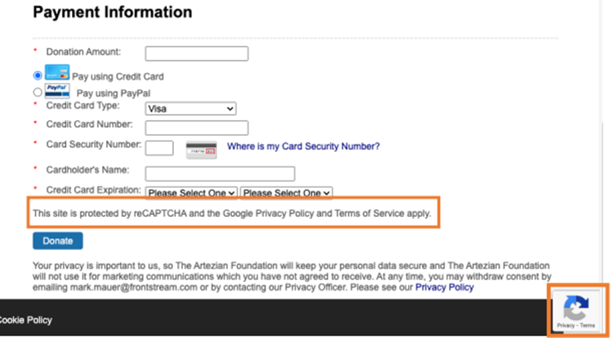Image resolution: width=612 pixels, height=338 pixels.
Task: Open Cookie Policy in footer
Action: [x=26, y=320]
